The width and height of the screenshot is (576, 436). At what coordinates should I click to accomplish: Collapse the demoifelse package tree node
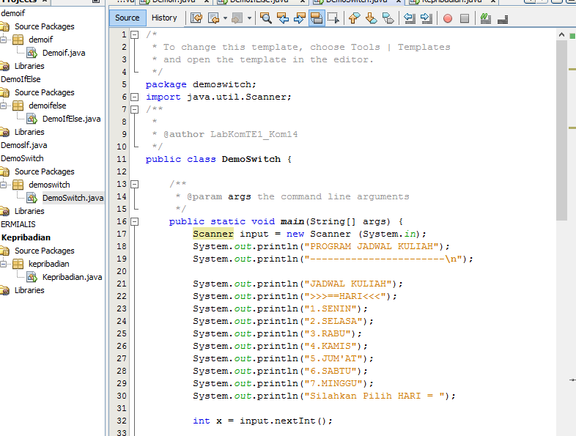point(4,106)
